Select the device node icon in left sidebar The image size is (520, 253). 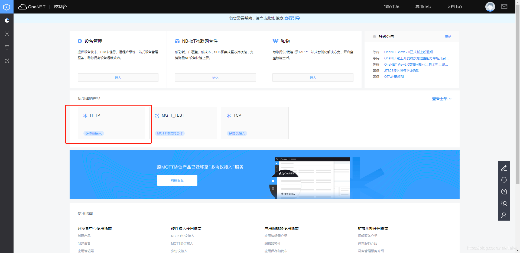click(7, 34)
